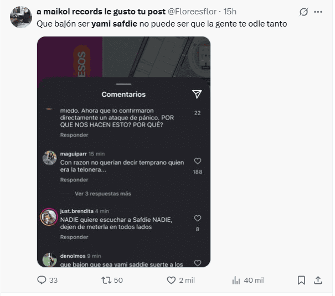The height and width of the screenshot is (296, 335).
Task: Click the display name 'a maikol records le gusto tu post'
Action: [x=101, y=12]
